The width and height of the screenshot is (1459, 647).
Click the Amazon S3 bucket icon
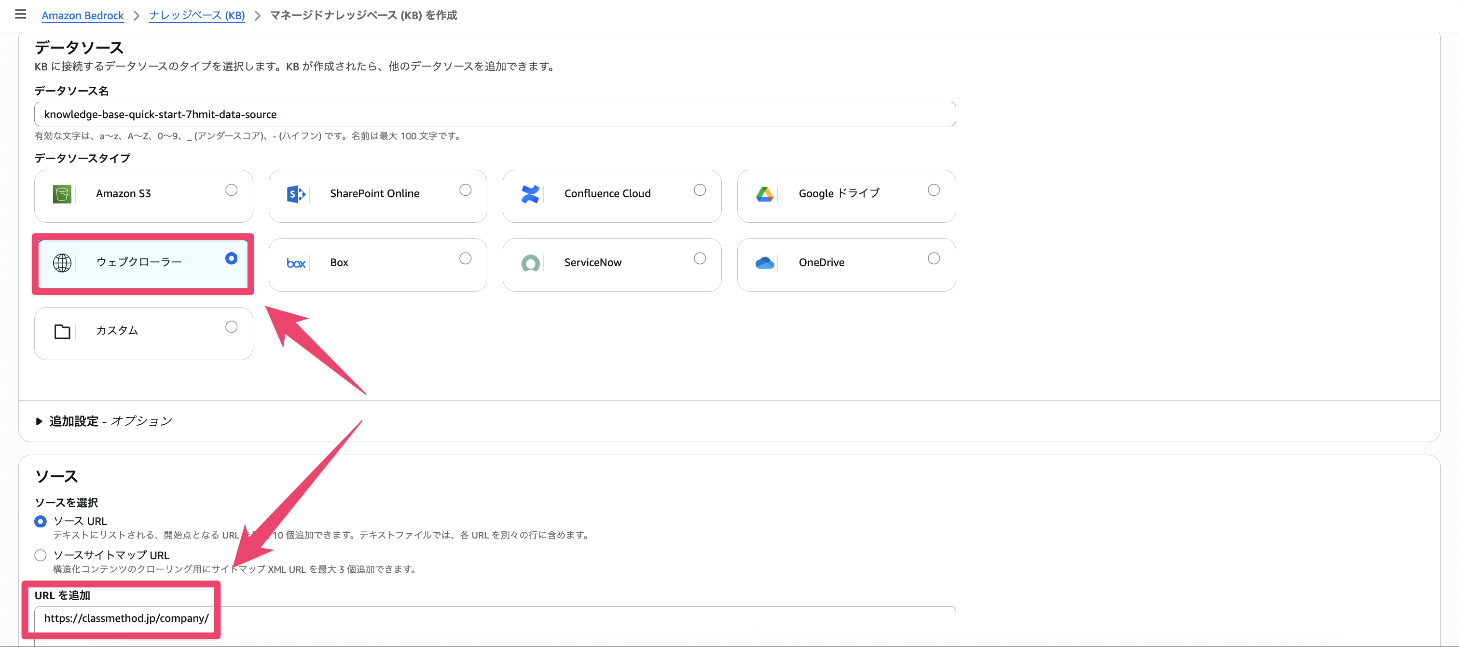tap(62, 194)
